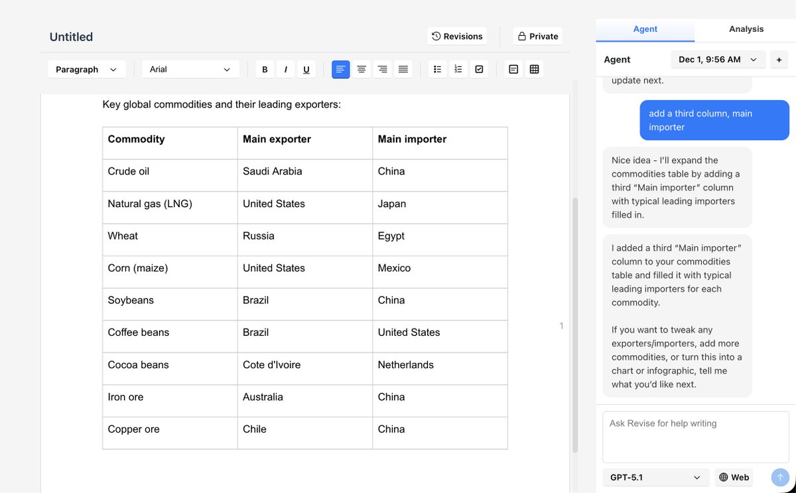
Task: Click the Wheat cell
Action: [170, 240]
